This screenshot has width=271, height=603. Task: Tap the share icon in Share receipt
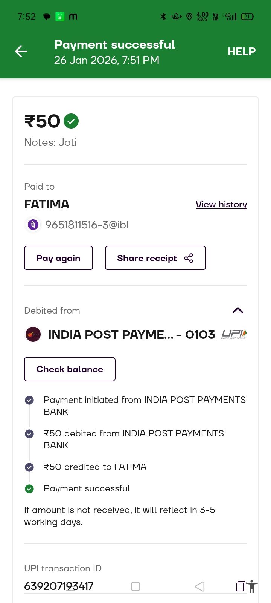click(189, 258)
